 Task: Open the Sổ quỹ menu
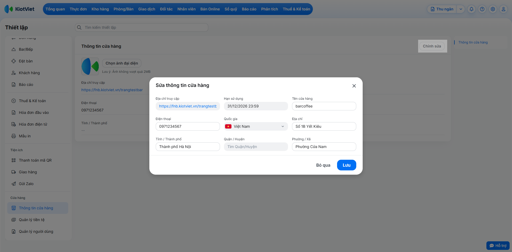pyautogui.click(x=231, y=9)
